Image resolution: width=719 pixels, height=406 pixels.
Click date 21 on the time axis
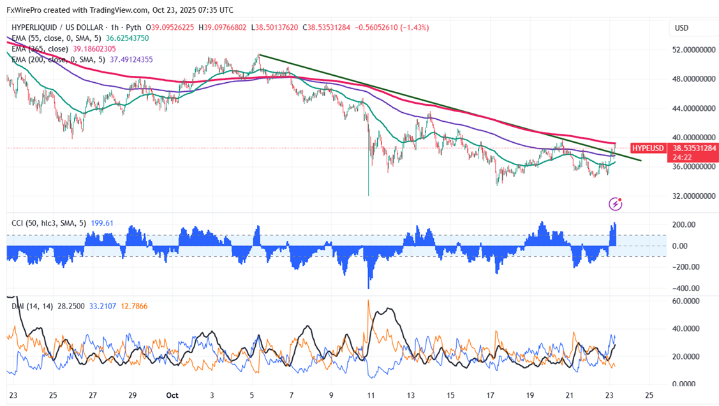click(570, 395)
